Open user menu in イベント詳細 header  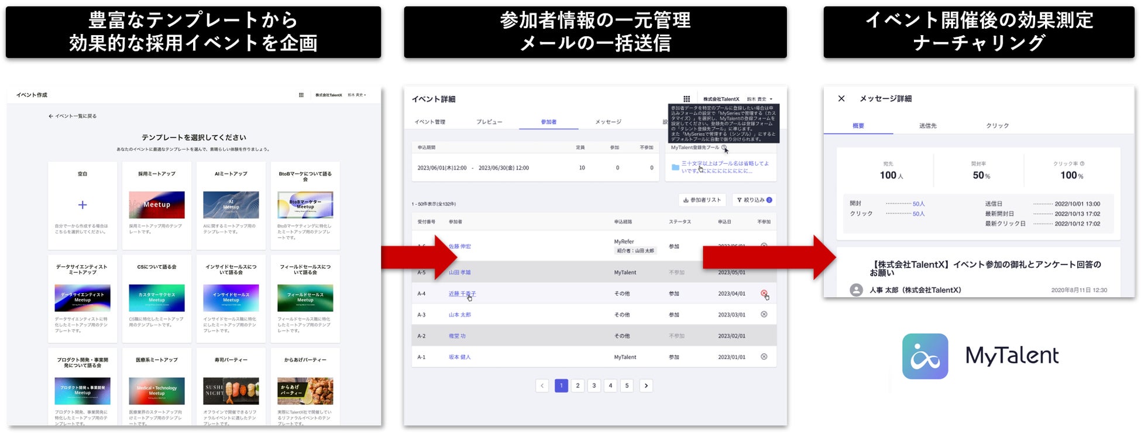tap(759, 99)
